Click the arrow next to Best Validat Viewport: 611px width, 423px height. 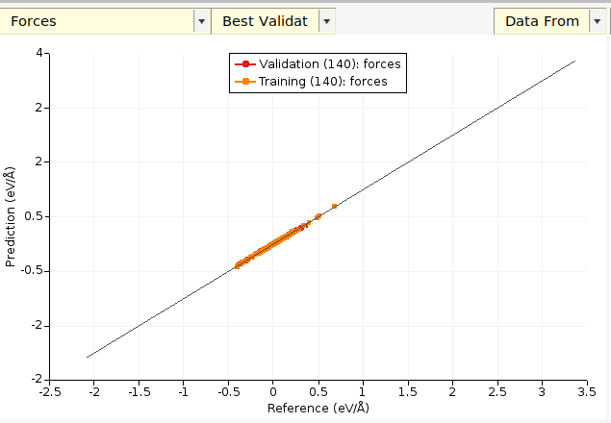[327, 20]
